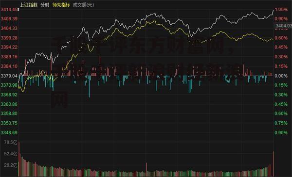Click the 3384.10 price axis value
This screenshot has height=177, width=292.
(9, 66)
